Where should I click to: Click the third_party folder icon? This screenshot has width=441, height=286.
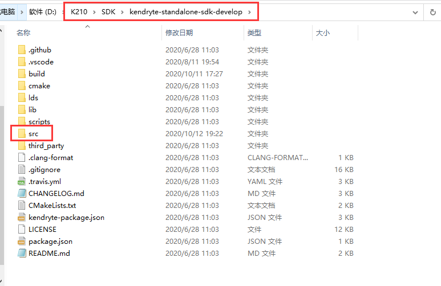[x=22, y=145]
